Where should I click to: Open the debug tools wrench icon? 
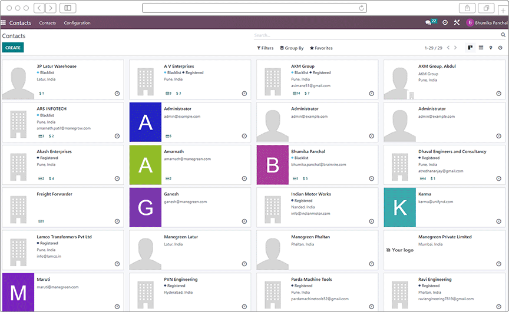pos(457,23)
